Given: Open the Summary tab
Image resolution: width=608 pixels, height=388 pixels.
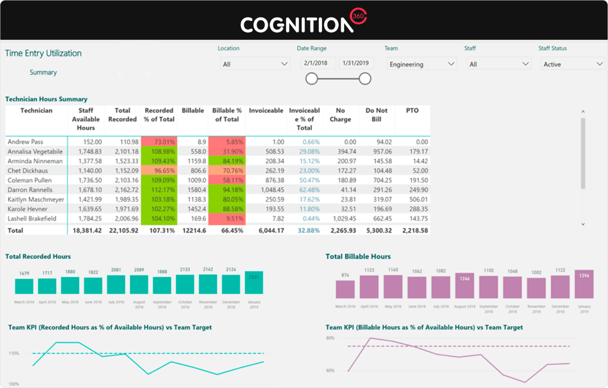Looking at the screenshot, I should (x=43, y=72).
